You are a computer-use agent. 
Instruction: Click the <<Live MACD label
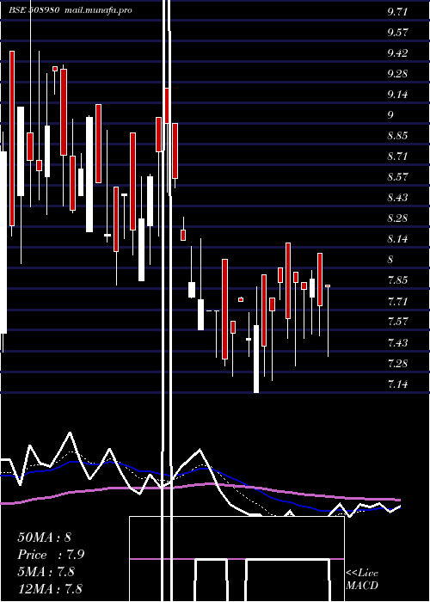coord(362,579)
